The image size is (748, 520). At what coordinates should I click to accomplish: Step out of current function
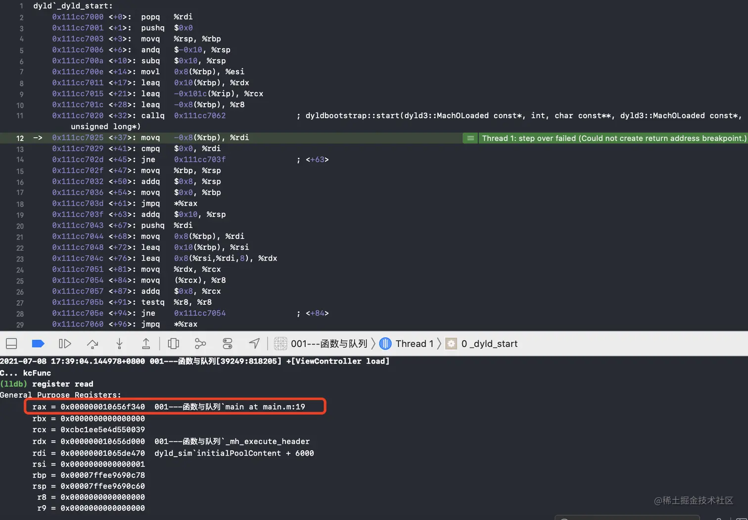146,343
